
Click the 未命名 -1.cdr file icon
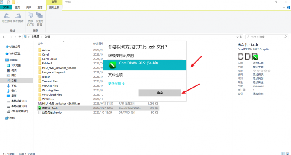click(x=39, y=108)
